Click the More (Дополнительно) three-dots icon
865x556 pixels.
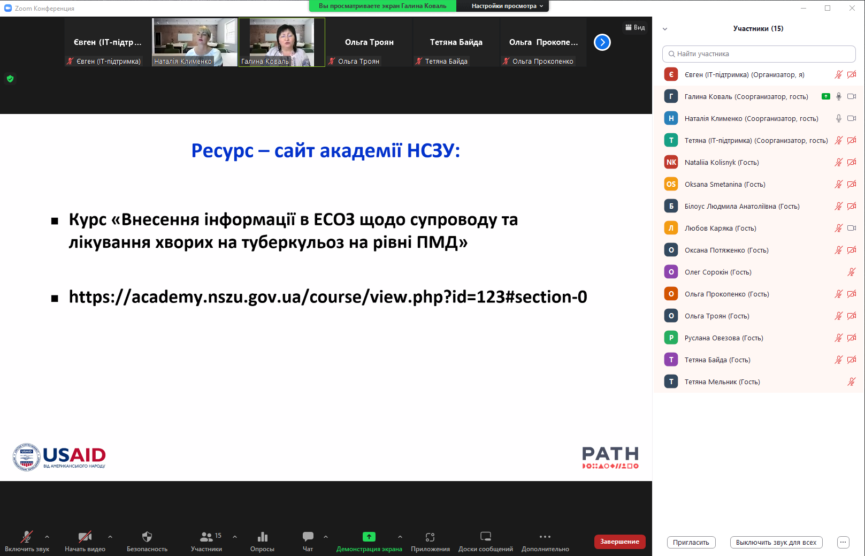coord(545,537)
